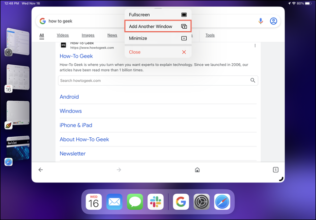
Task: Switch to the Images search tab
Action: point(88,35)
